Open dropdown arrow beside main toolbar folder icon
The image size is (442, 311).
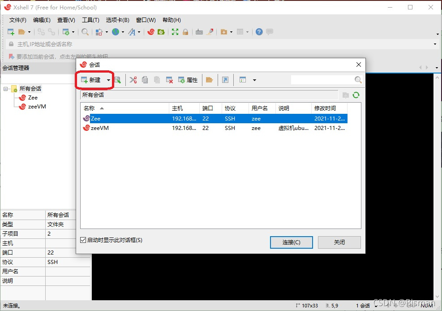29,32
